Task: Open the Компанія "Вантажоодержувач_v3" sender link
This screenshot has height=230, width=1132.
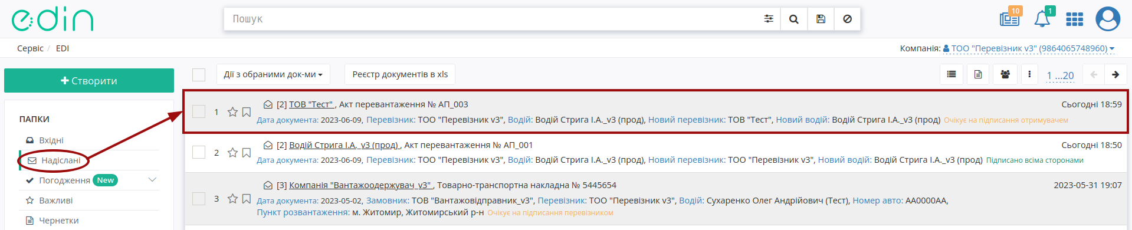Action: tap(360, 185)
